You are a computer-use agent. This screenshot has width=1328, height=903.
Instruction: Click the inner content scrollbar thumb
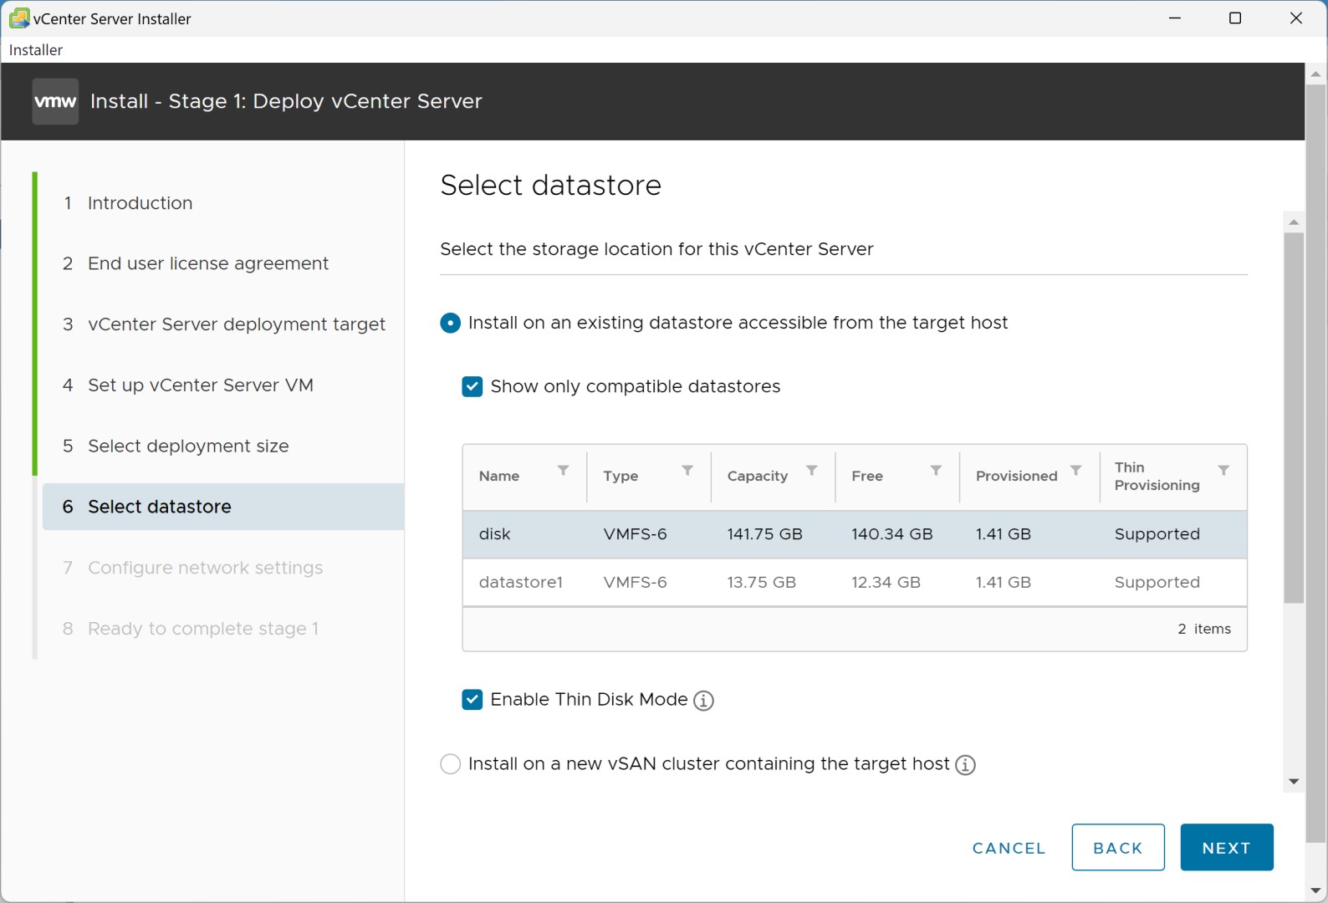[x=1294, y=418]
